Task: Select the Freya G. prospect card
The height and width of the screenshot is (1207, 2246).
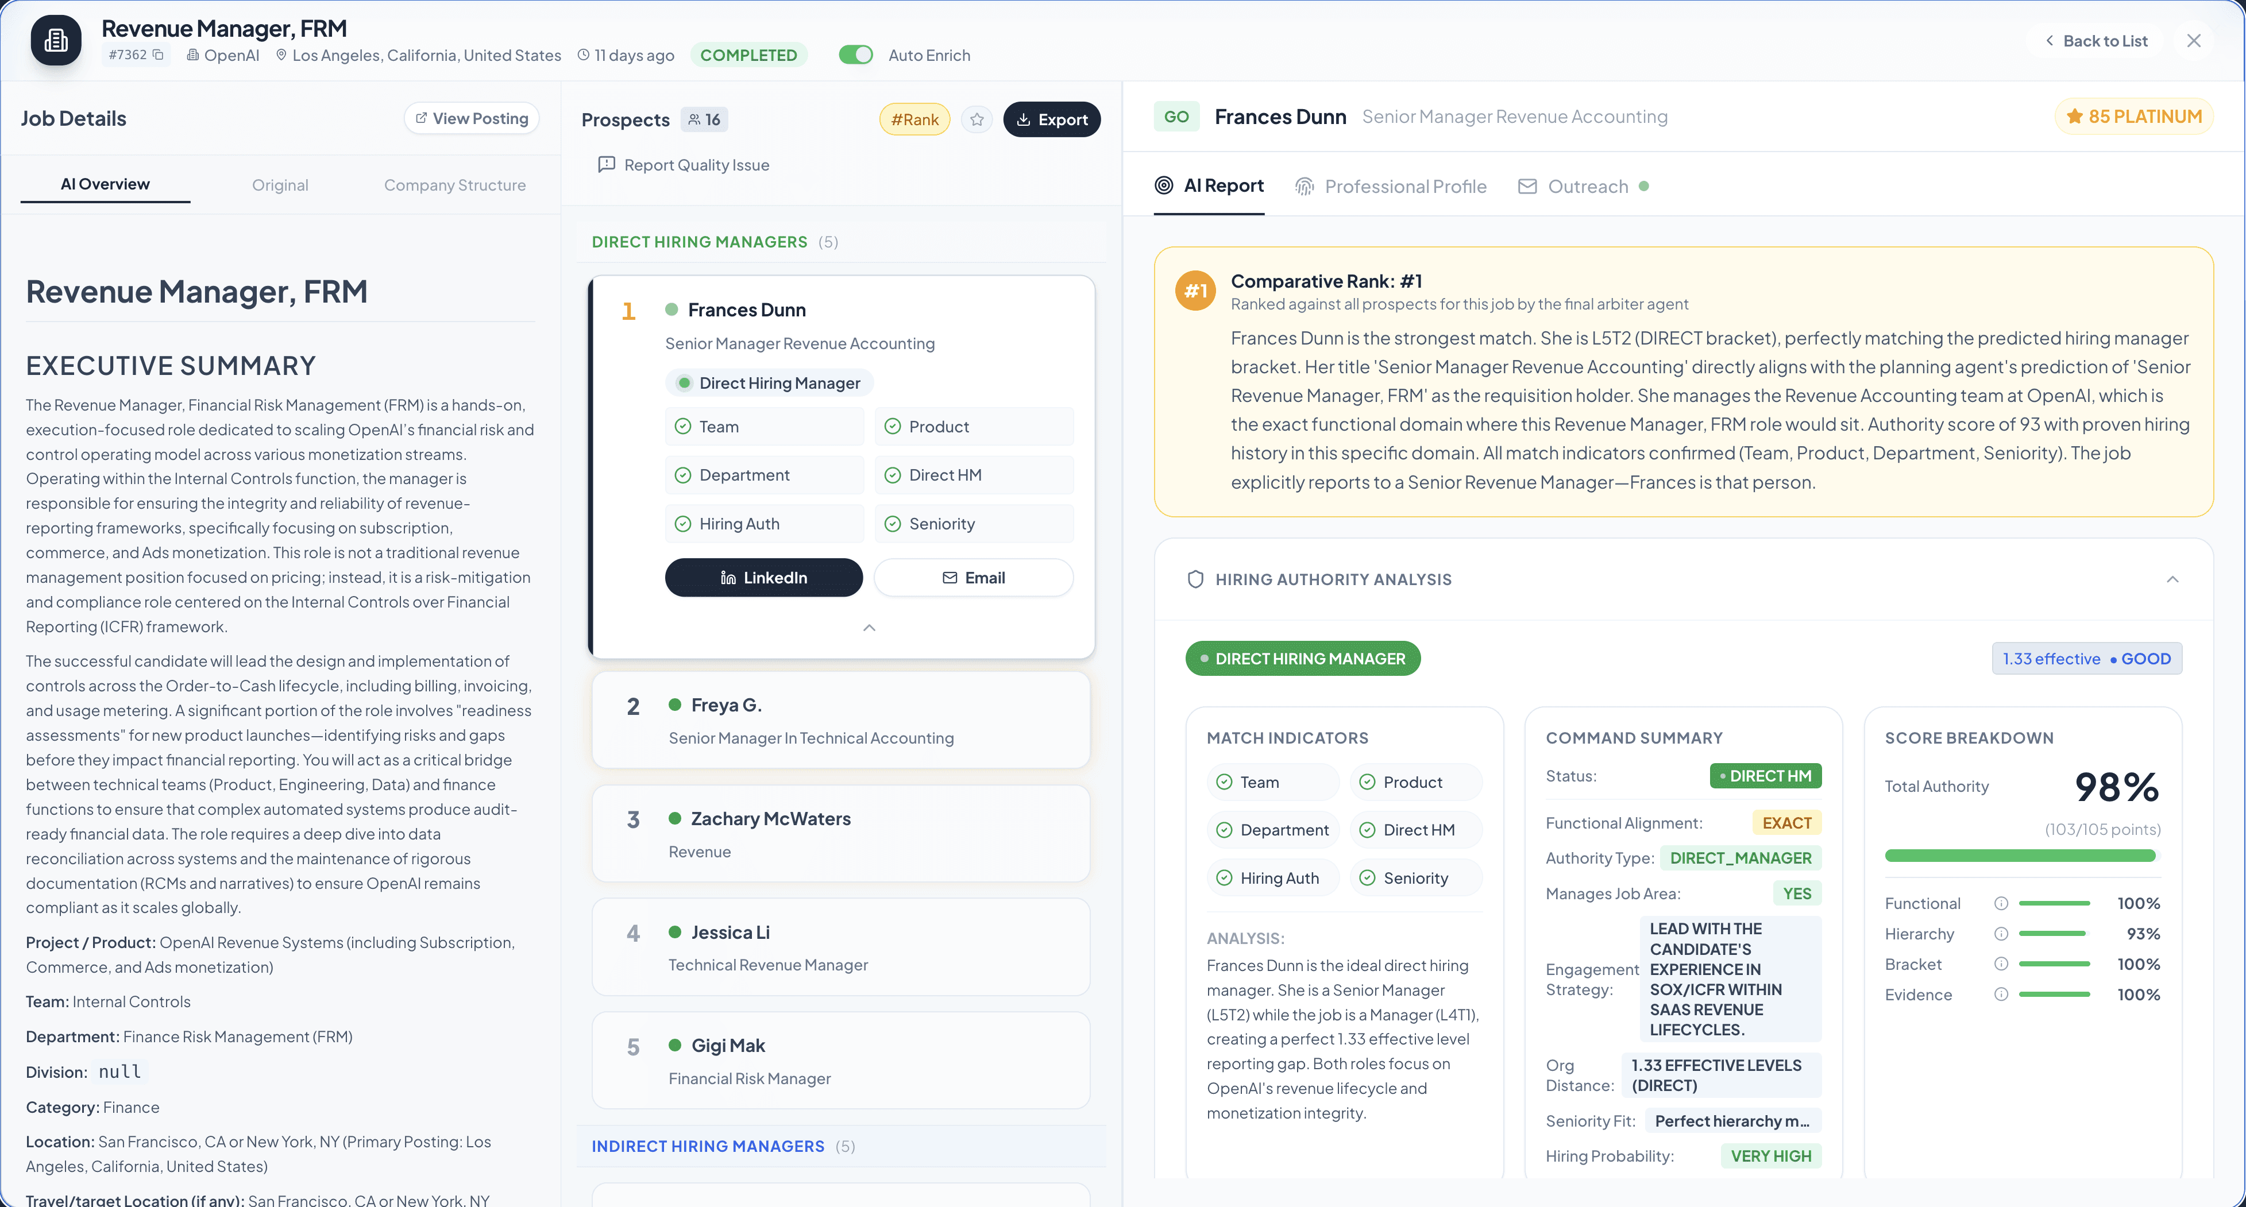Action: click(x=840, y=720)
